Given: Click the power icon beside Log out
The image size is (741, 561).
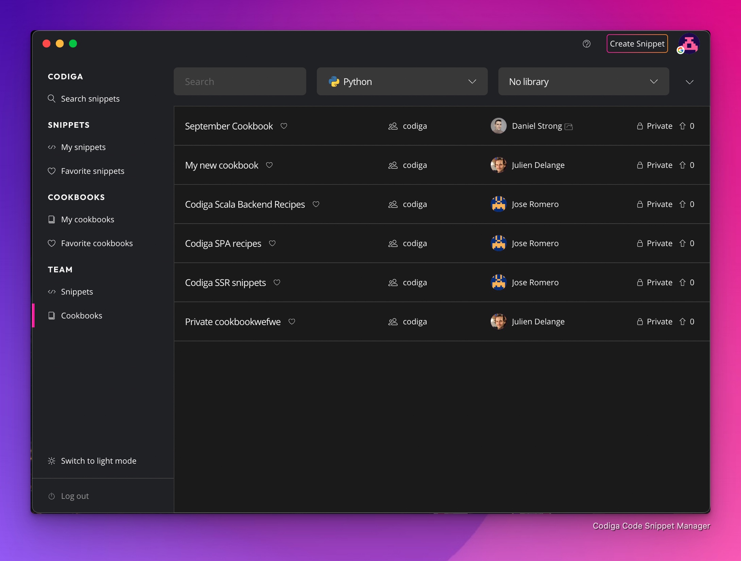Looking at the screenshot, I should coord(52,496).
